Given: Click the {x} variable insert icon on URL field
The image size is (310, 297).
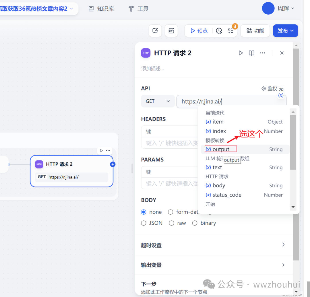Looking at the screenshot, I should tap(281, 96).
